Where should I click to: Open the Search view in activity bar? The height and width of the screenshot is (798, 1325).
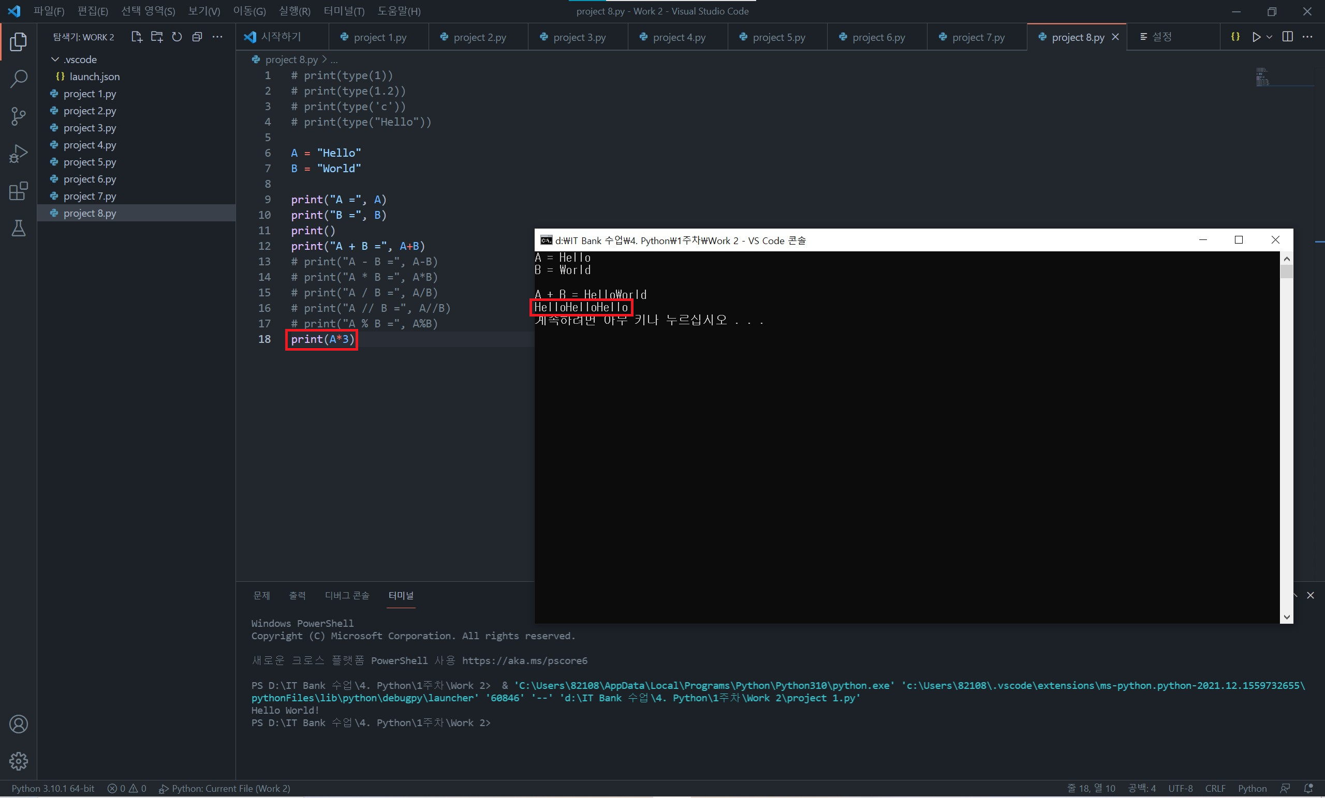pyautogui.click(x=18, y=79)
